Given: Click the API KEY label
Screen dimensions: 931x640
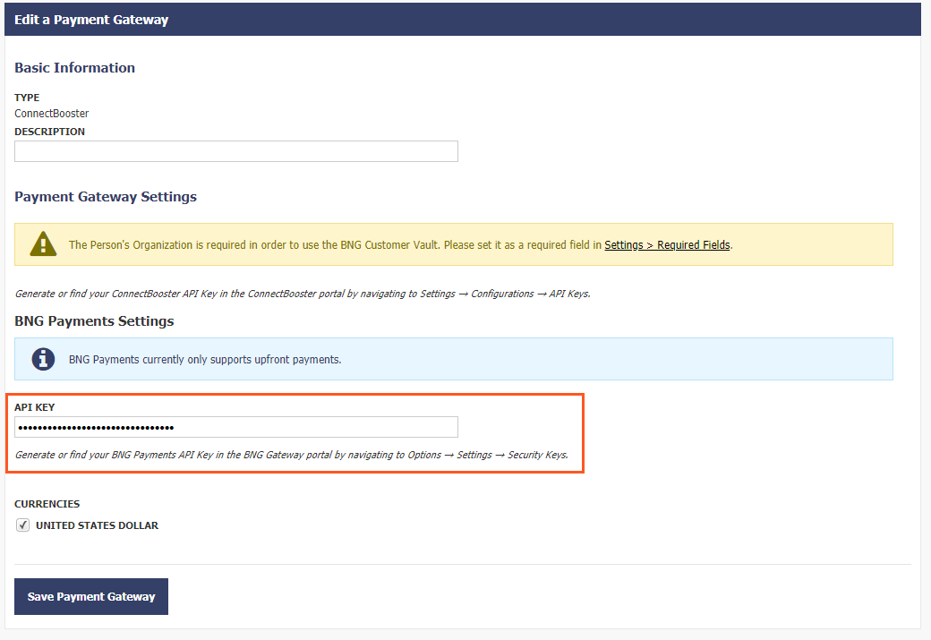Looking at the screenshot, I should tap(34, 407).
